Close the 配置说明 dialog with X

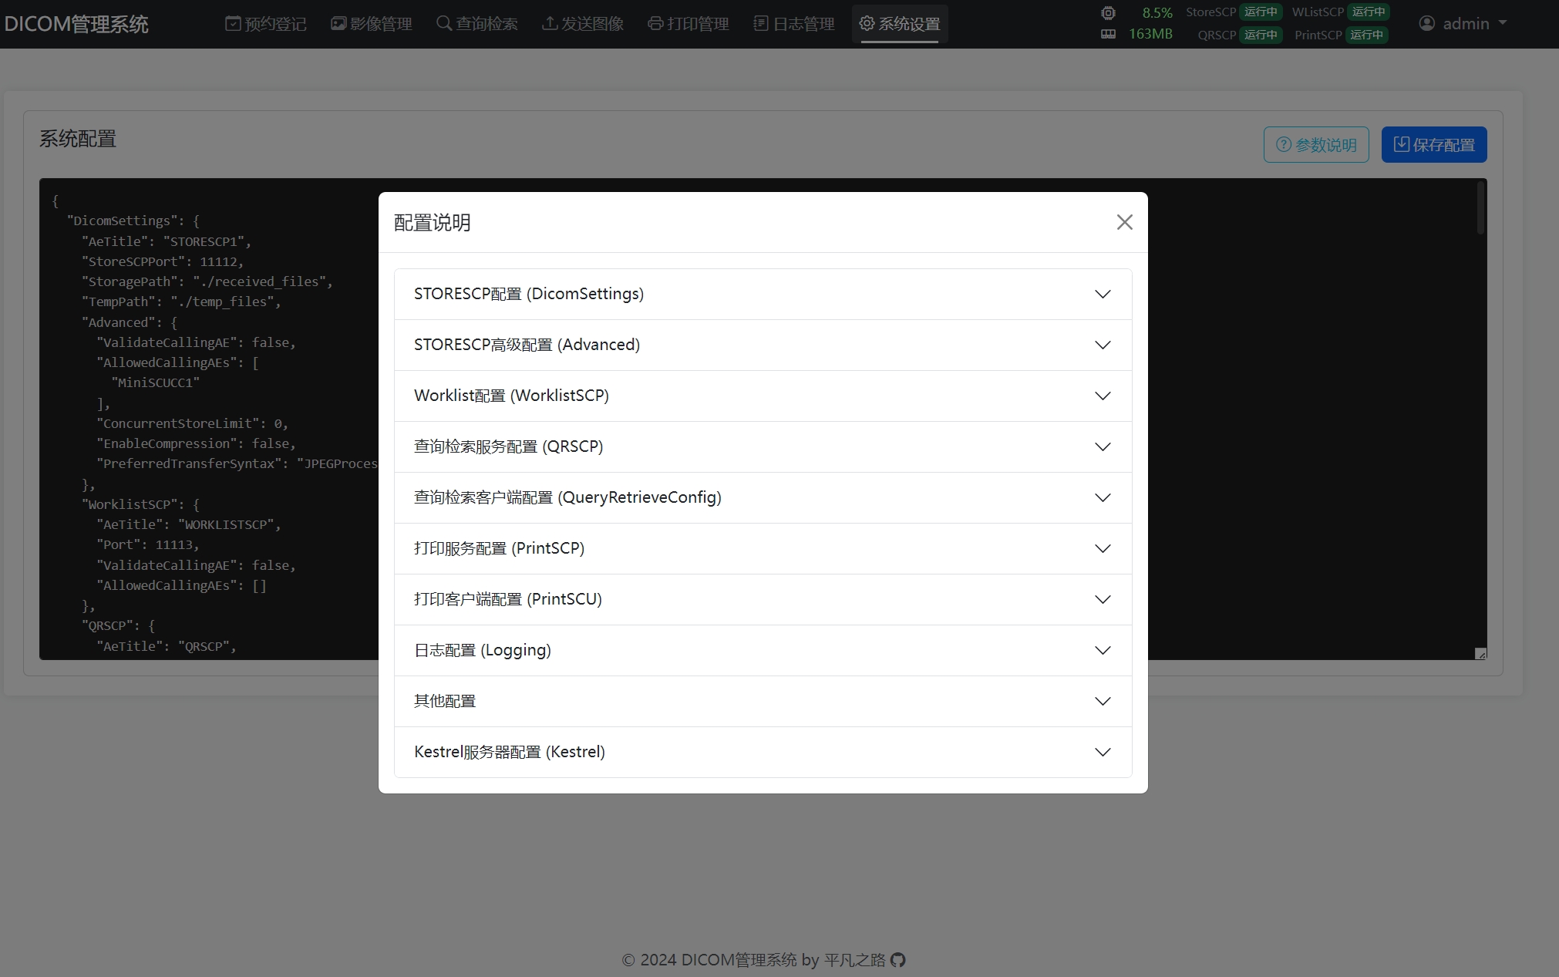point(1124,223)
